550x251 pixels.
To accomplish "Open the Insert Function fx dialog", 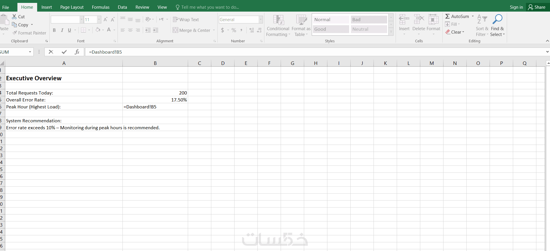I will (x=77, y=52).
